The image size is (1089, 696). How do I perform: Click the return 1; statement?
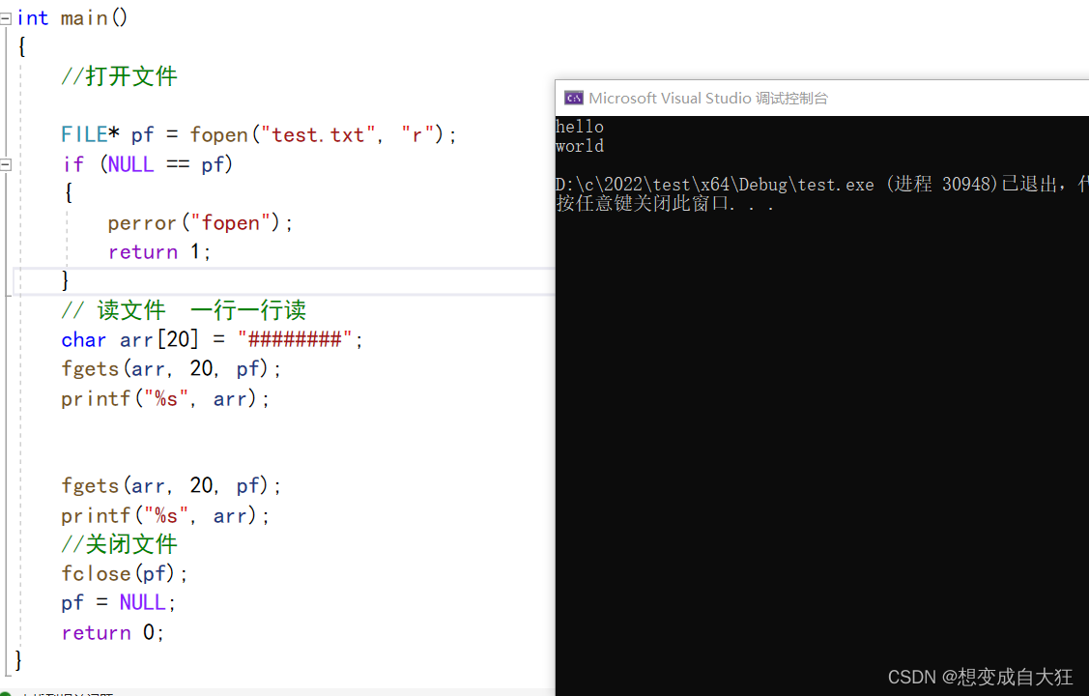click(x=159, y=252)
